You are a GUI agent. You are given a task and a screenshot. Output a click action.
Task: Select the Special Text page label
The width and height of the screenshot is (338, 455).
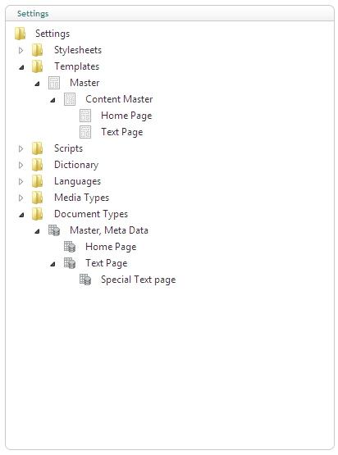(138, 280)
